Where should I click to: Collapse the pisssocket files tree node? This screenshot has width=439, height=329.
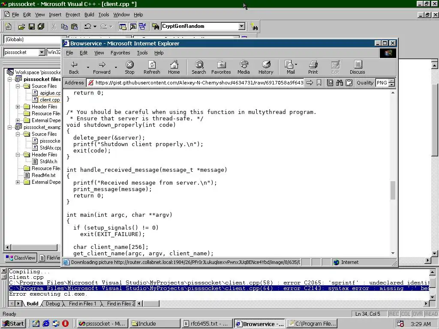10,79
